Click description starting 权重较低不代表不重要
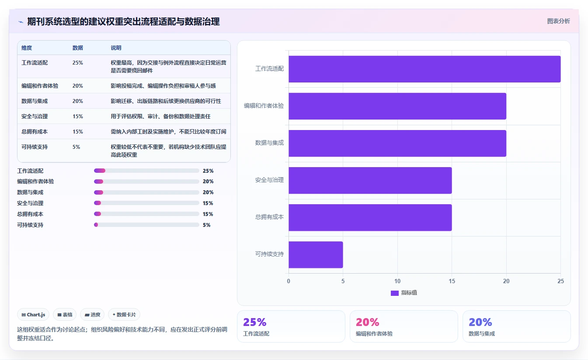588x360 pixels. coord(168,151)
